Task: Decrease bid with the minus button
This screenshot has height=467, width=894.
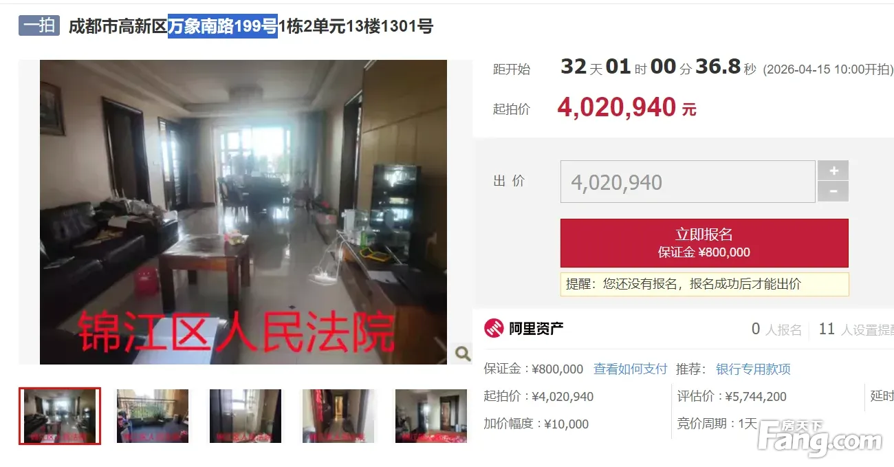Action: (833, 192)
